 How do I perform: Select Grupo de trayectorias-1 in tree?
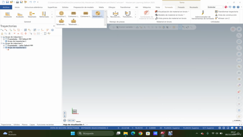pyautogui.click(x=17, y=41)
